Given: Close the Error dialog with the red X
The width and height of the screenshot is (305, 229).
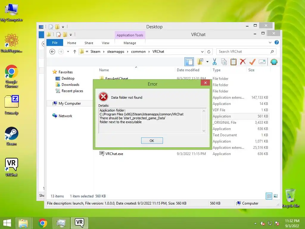Looking at the screenshot, I should tap(206, 83).
